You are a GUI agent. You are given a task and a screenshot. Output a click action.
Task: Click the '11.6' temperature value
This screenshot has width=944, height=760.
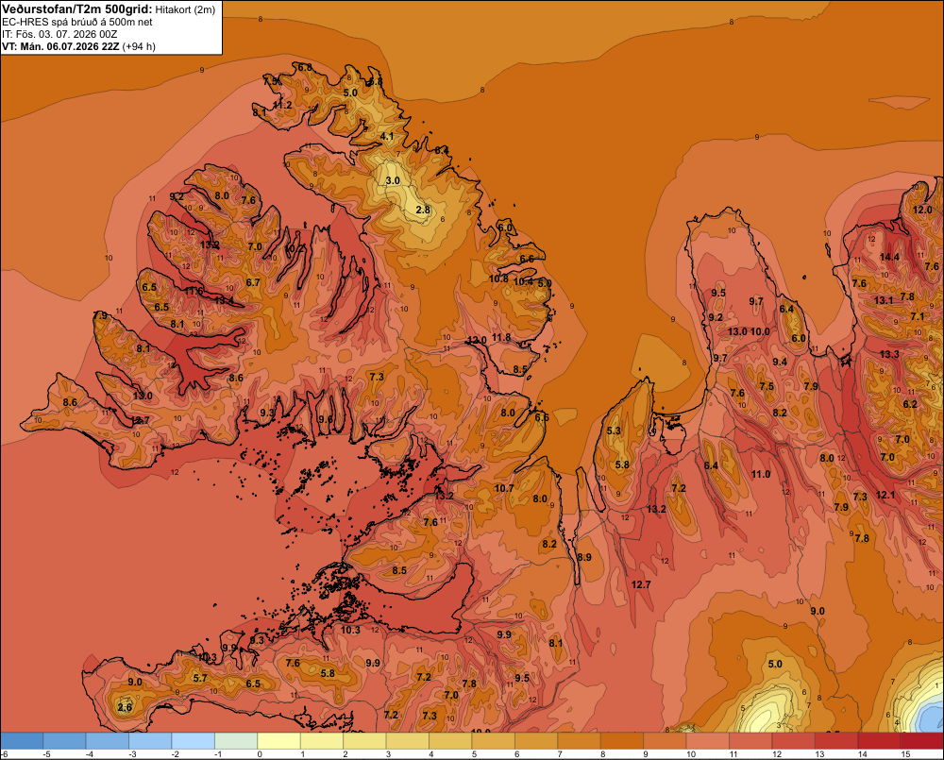tap(194, 291)
